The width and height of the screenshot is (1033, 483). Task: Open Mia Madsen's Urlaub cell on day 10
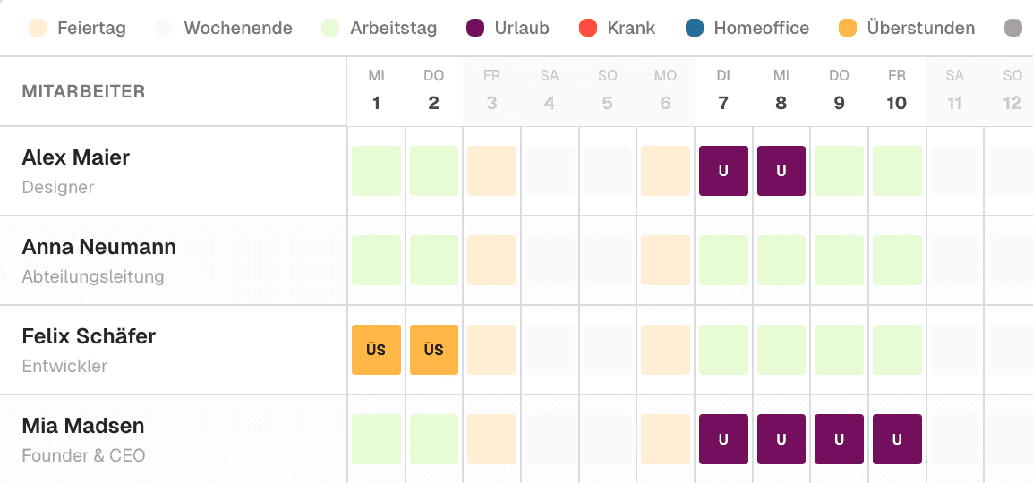897,439
